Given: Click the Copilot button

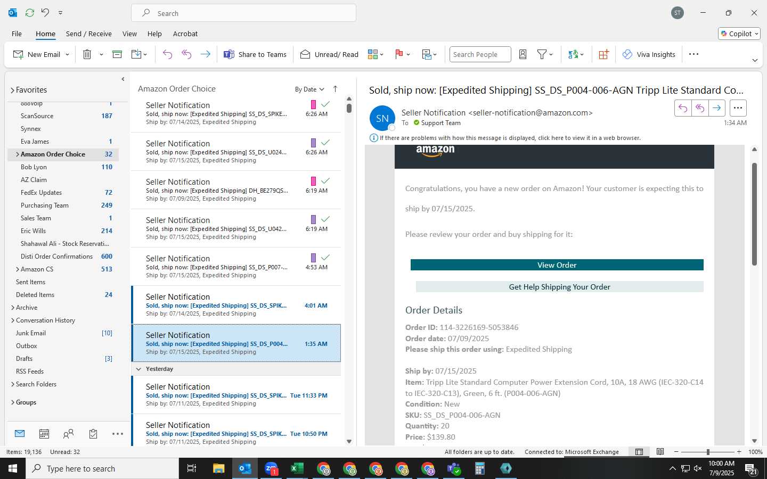Looking at the screenshot, I should tap(739, 34).
